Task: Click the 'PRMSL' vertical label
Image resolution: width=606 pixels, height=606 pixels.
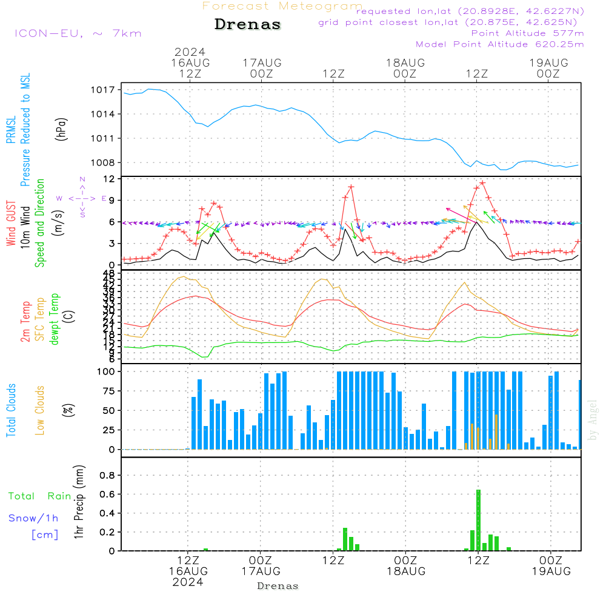Action: coord(11,130)
